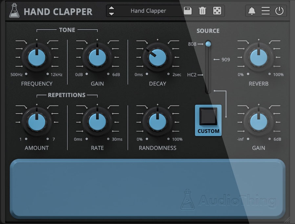Step to the next preset with down arrow
Screen dimensions: 295x224
(x=111, y=13)
